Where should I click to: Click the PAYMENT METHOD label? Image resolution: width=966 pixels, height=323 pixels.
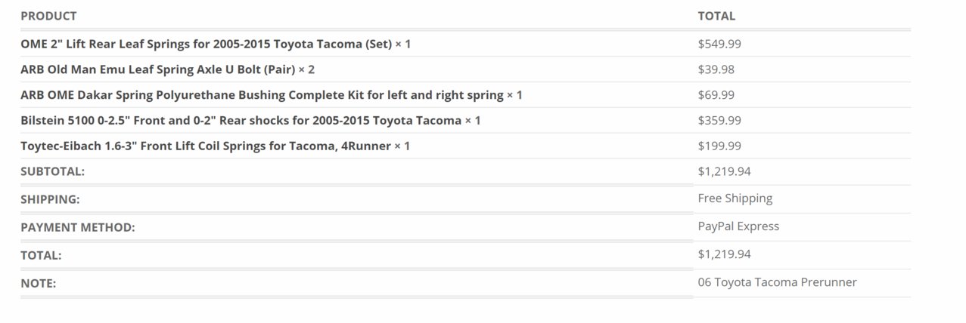(x=77, y=227)
